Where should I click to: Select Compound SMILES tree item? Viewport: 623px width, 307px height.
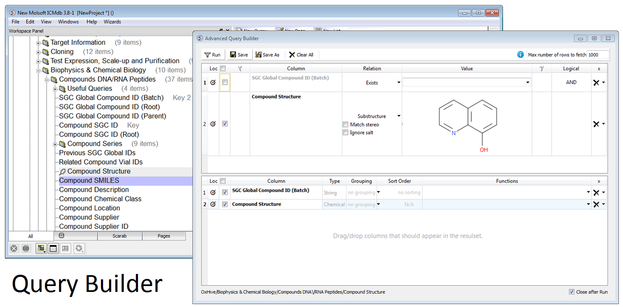pyautogui.click(x=89, y=181)
